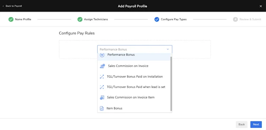Click the TGL/Turnover Bonus lead set icon
This screenshot has width=266, height=130.
pos(102,87)
